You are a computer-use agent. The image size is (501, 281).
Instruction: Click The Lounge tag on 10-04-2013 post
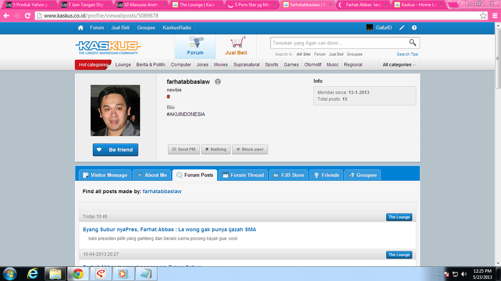399,255
